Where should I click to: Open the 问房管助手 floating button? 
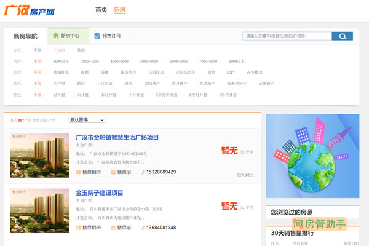319,224
